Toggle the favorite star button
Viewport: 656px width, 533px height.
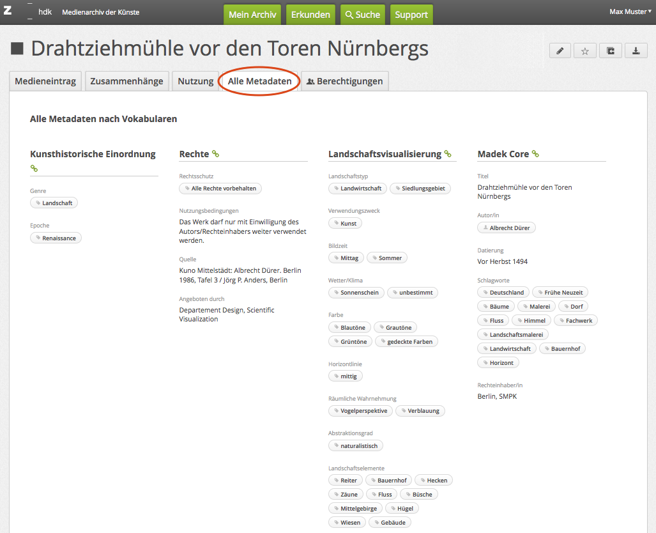(x=585, y=51)
